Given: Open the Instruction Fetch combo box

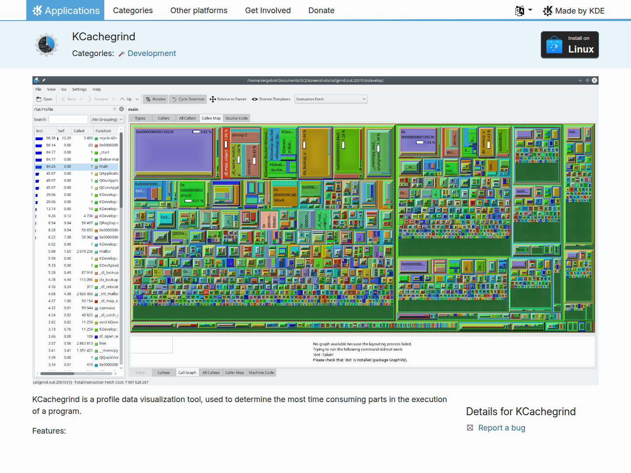Looking at the screenshot, I should pyautogui.click(x=331, y=99).
